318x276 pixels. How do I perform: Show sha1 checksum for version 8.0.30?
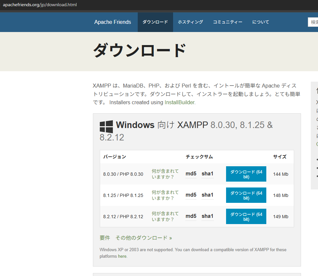pyautogui.click(x=207, y=174)
